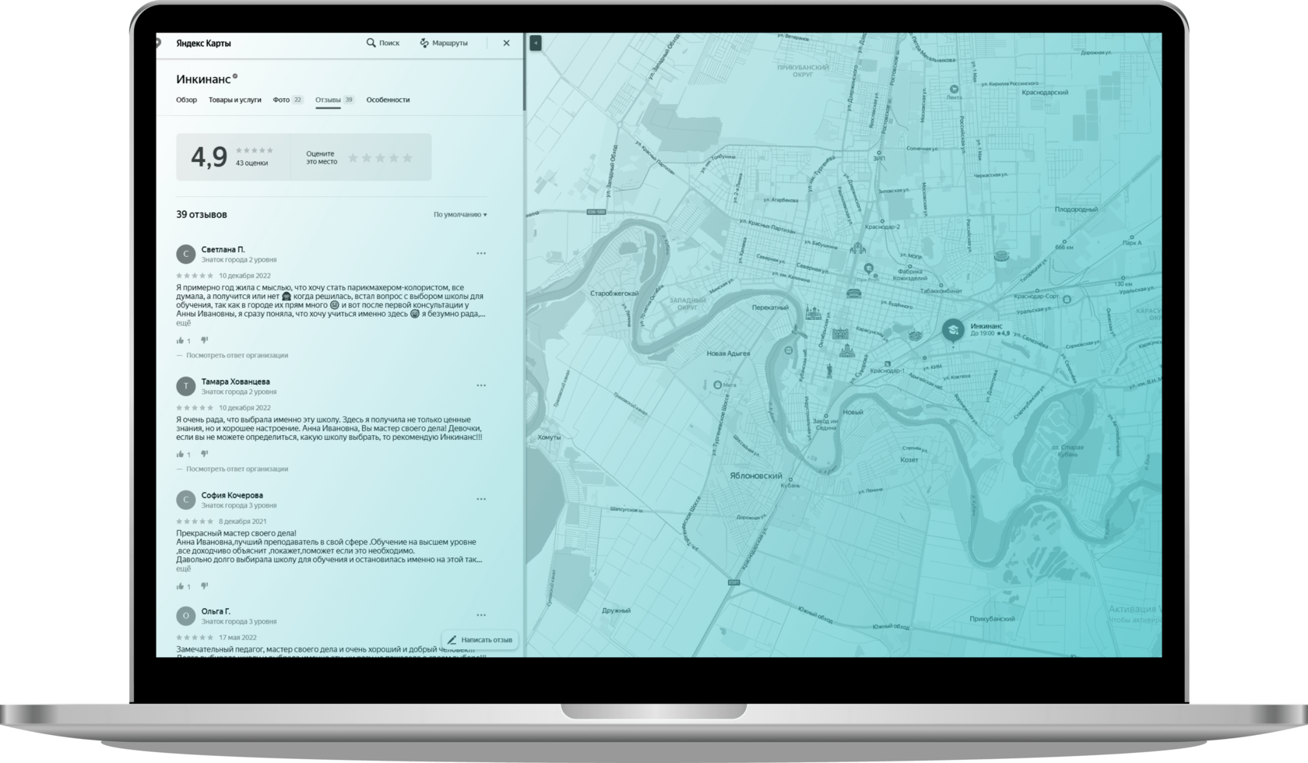Dislike the review by София Кочерова
The height and width of the screenshot is (763, 1308).
(x=205, y=586)
